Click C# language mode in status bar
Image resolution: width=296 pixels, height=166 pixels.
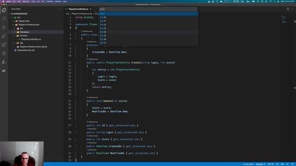coord(282,164)
